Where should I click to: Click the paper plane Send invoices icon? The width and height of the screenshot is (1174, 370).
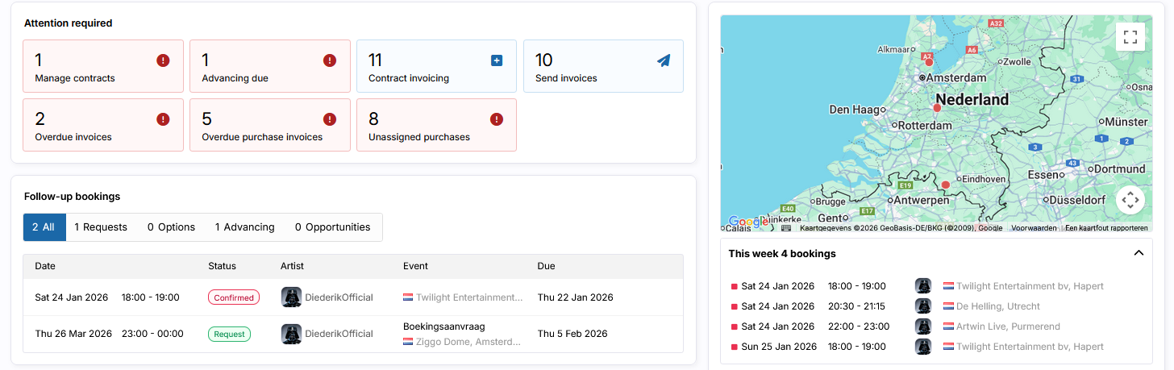click(x=664, y=60)
